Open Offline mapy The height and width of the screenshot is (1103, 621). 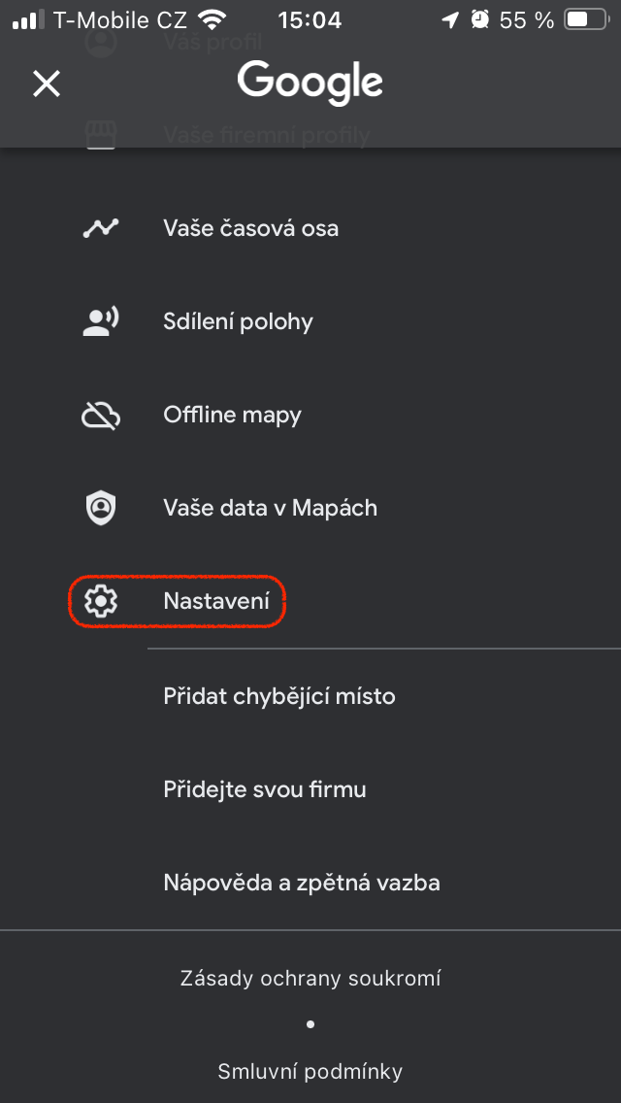tap(232, 416)
